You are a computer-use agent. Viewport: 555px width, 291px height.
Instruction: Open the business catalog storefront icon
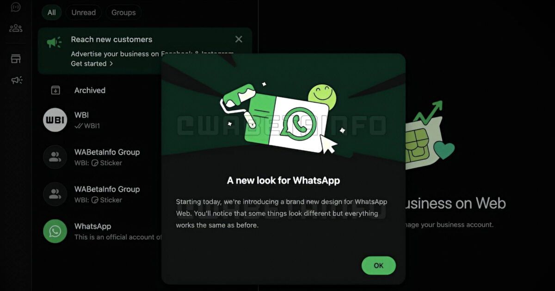pos(16,59)
